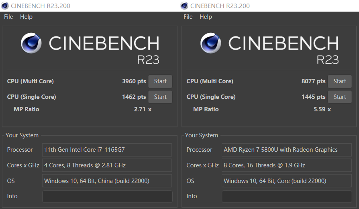Open File menu in left Cinebench window
The image size is (359, 209).
pos(8,17)
